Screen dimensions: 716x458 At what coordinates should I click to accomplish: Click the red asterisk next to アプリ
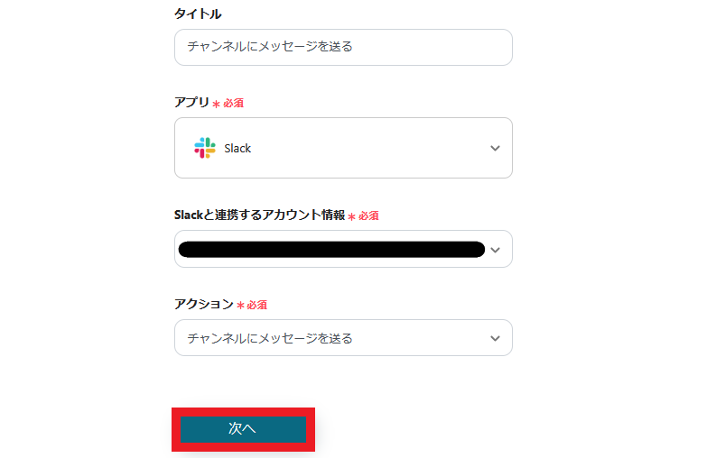tap(217, 105)
